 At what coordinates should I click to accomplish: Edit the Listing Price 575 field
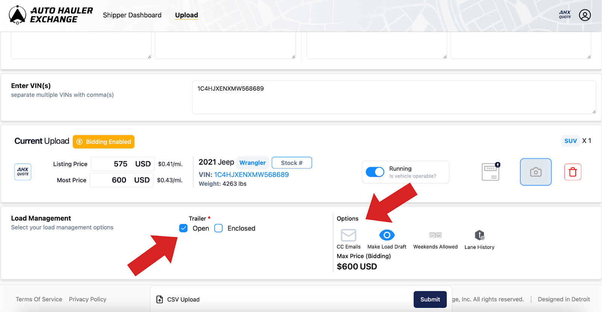[123, 164]
